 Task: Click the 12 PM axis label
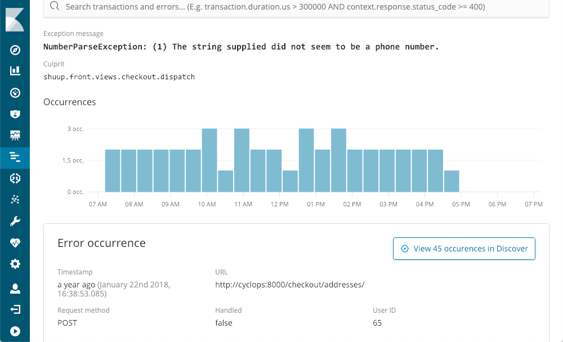tap(279, 204)
